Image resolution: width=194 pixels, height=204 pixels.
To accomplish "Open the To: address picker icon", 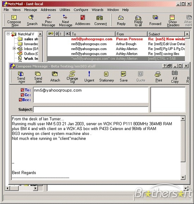I will [22, 90].
